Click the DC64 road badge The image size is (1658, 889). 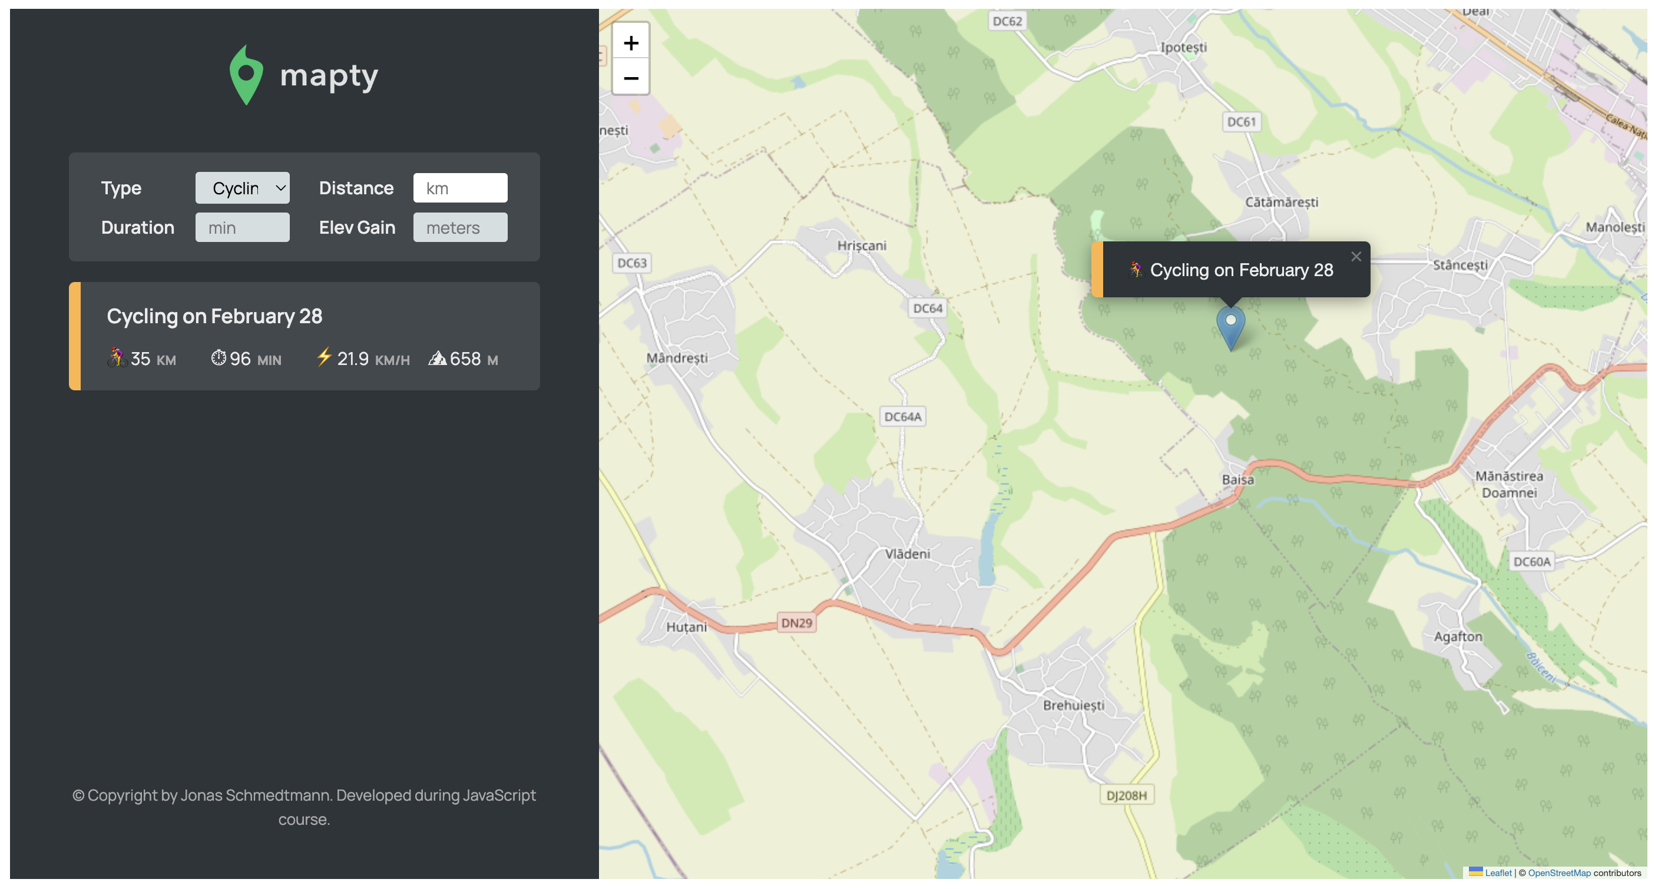click(928, 308)
